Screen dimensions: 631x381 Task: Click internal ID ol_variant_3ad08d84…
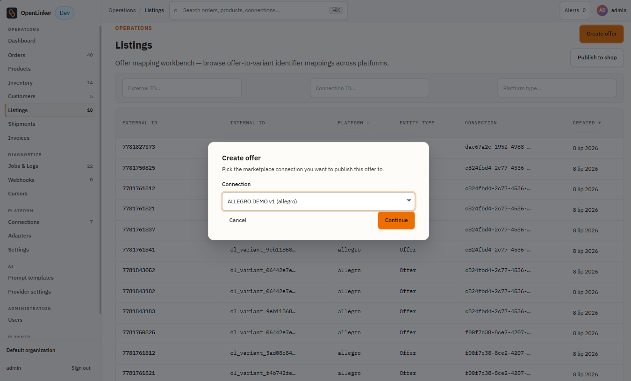pyautogui.click(x=263, y=353)
